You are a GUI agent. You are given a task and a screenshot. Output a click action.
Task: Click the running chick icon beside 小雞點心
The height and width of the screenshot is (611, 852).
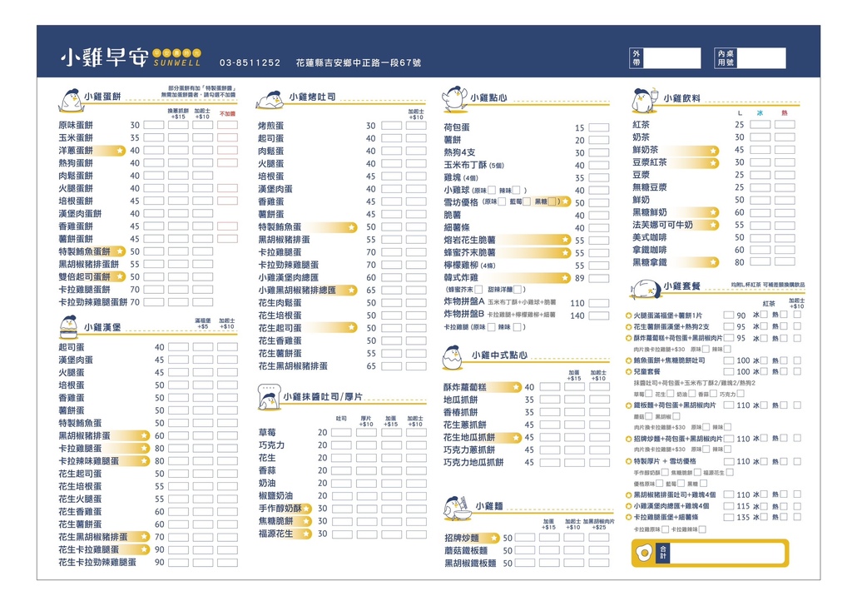pos(455,98)
